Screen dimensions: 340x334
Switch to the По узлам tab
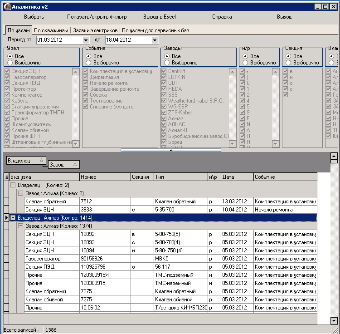point(19,30)
